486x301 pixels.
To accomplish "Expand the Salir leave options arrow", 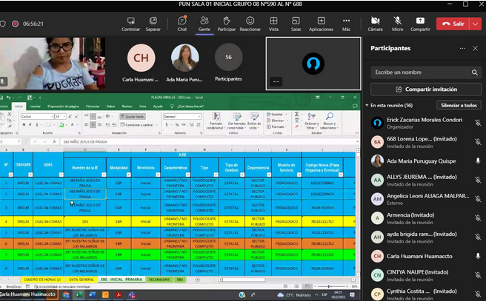I will click(x=476, y=24).
